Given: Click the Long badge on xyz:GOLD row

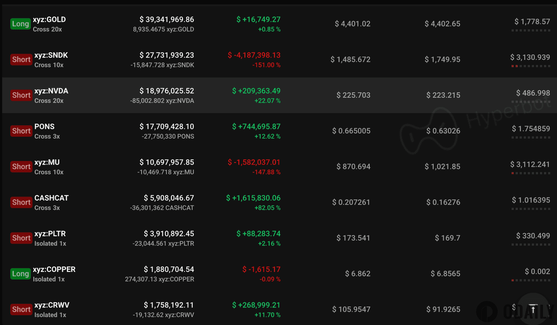Looking at the screenshot, I should [x=20, y=24].
